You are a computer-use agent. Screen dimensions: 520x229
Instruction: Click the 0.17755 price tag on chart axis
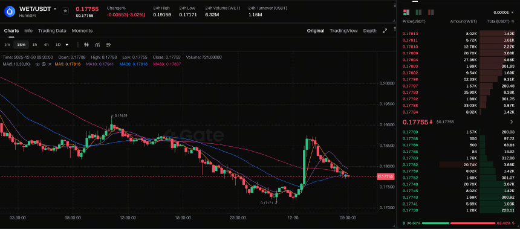tap(385, 176)
